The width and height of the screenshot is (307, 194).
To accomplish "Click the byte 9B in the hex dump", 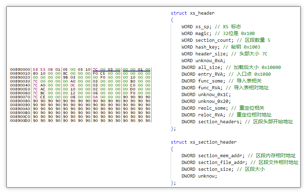I will click(65, 78).
